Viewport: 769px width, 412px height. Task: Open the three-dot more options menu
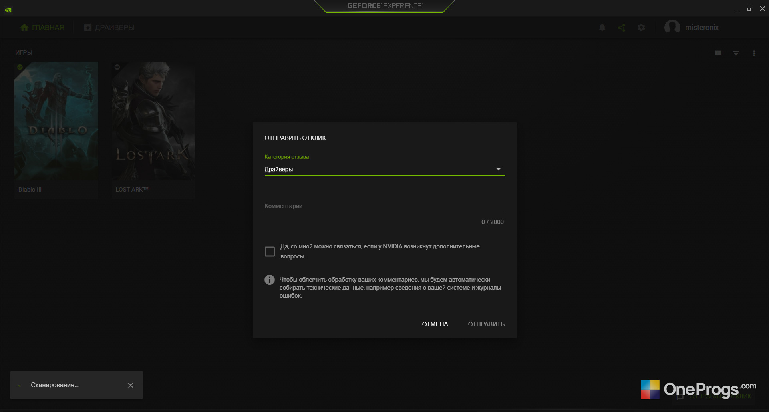(754, 53)
